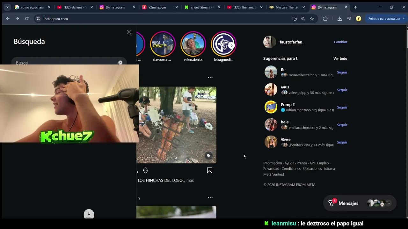Image resolution: width=408 pixels, height=229 pixels.
Task: Click install app icon in address bar
Action: tap(295, 19)
